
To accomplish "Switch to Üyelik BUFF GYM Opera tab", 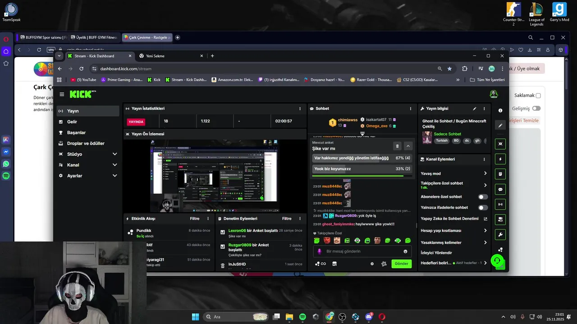I will [94, 37].
